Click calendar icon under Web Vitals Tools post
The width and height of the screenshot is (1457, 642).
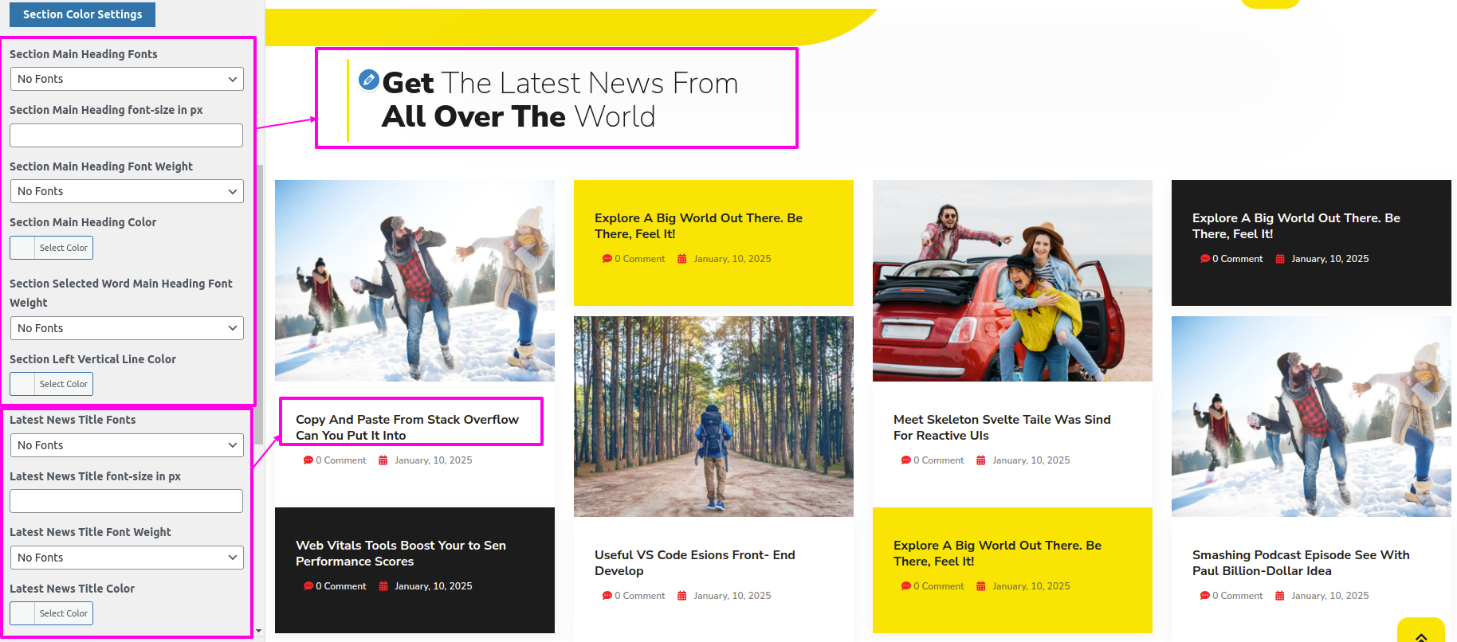tap(383, 586)
